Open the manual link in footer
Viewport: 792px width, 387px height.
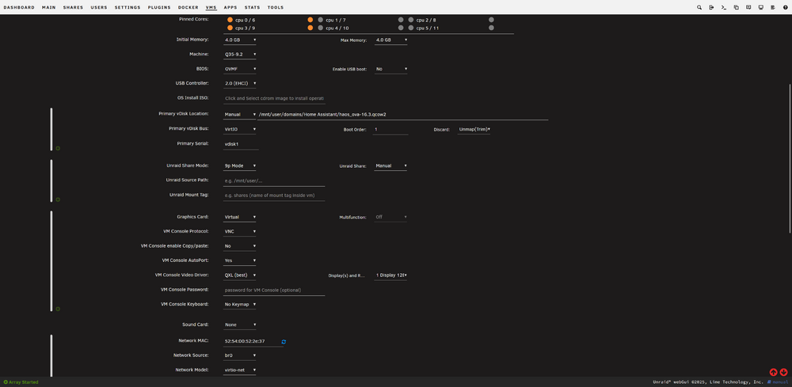pyautogui.click(x=778, y=382)
